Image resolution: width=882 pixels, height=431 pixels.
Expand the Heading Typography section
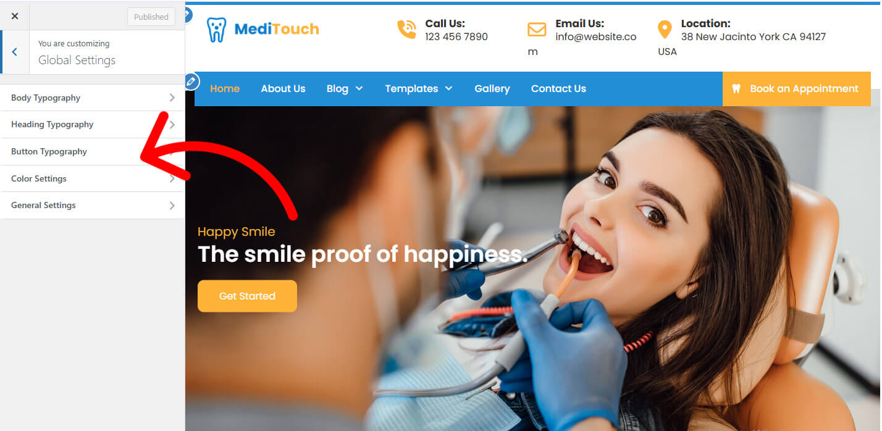[x=93, y=125]
